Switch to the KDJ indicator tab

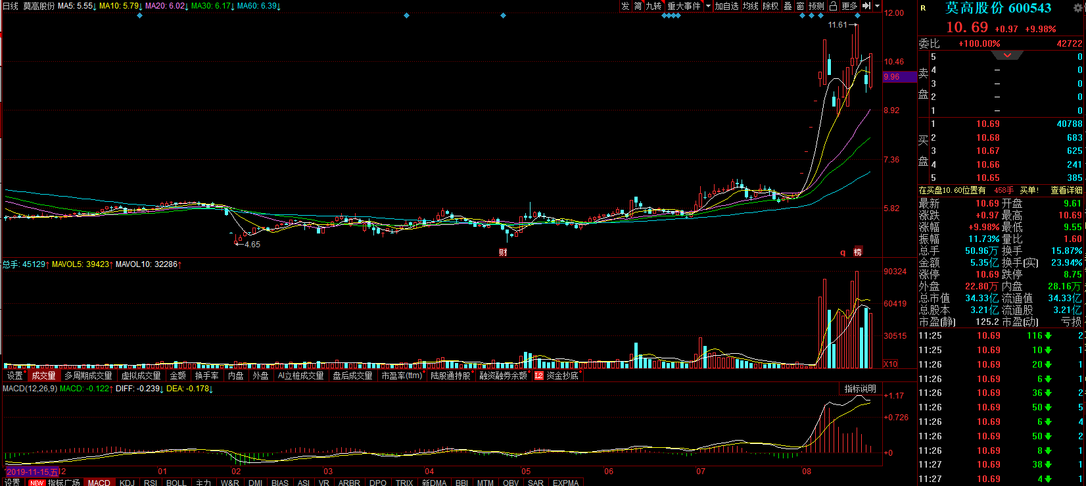(127, 483)
